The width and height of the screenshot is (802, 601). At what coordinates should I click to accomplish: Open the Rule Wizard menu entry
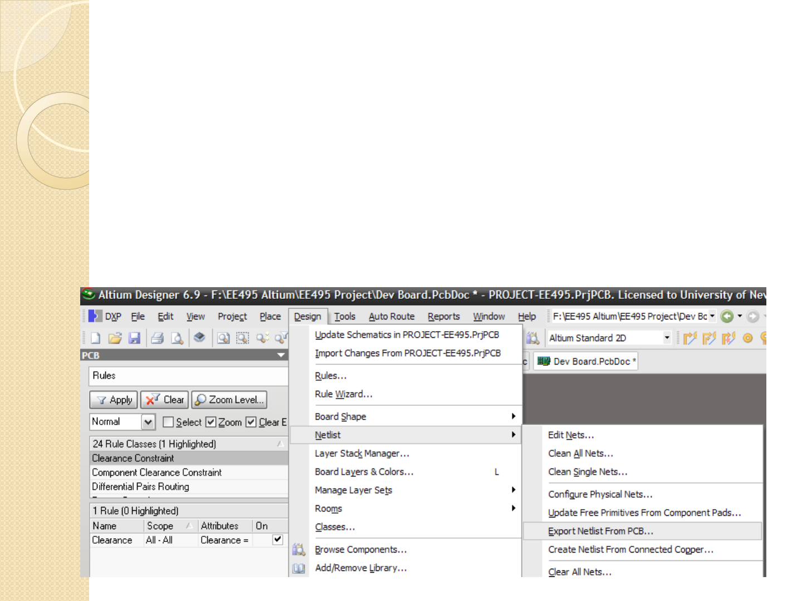tap(406, 394)
